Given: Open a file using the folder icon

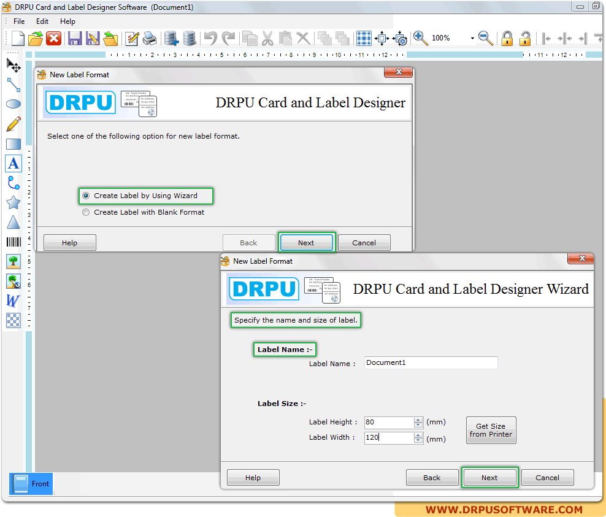Looking at the screenshot, I should [36, 38].
